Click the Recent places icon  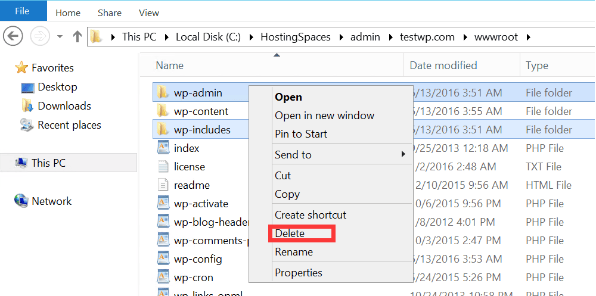coord(27,125)
